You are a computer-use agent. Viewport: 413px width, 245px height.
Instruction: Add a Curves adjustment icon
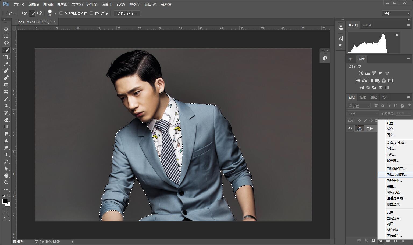tap(374, 73)
